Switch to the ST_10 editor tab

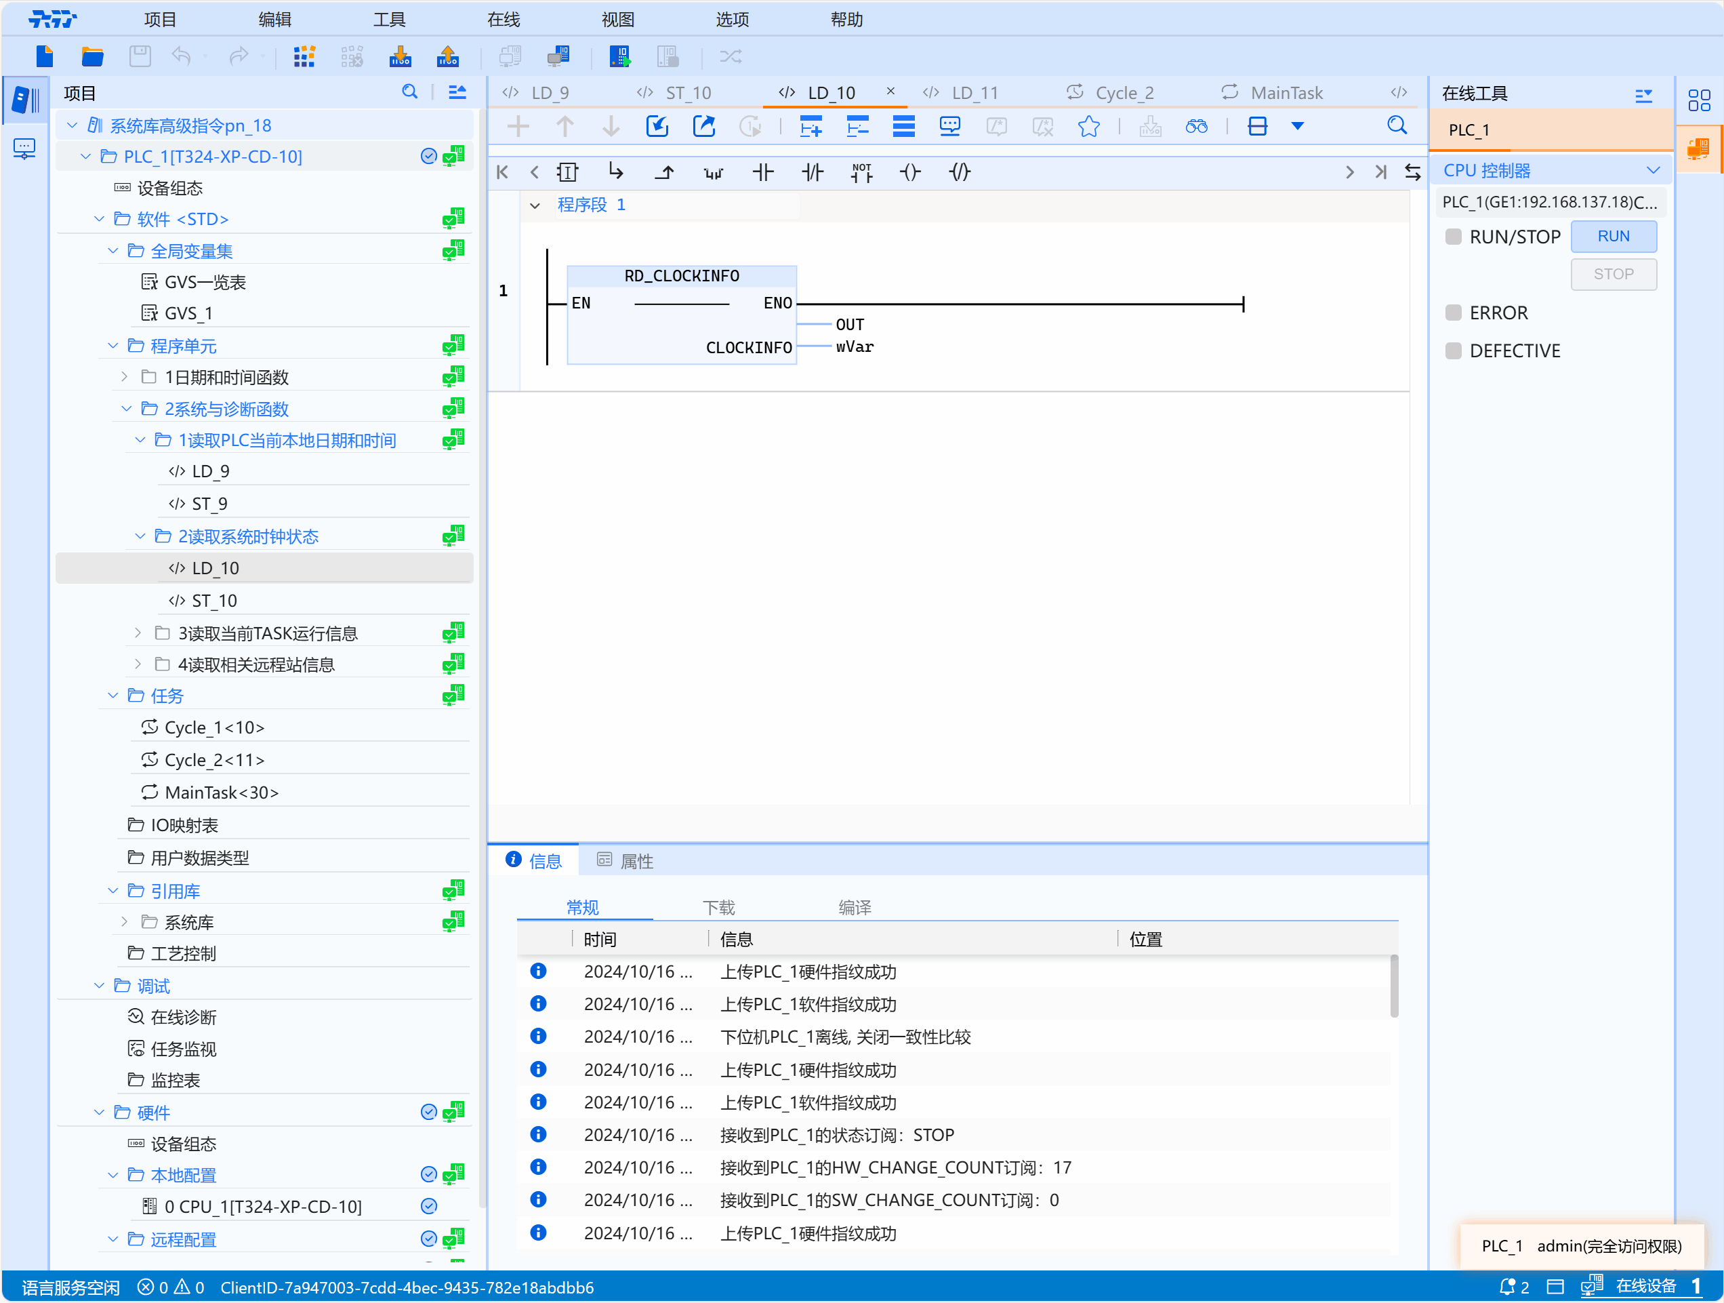pyautogui.click(x=687, y=93)
